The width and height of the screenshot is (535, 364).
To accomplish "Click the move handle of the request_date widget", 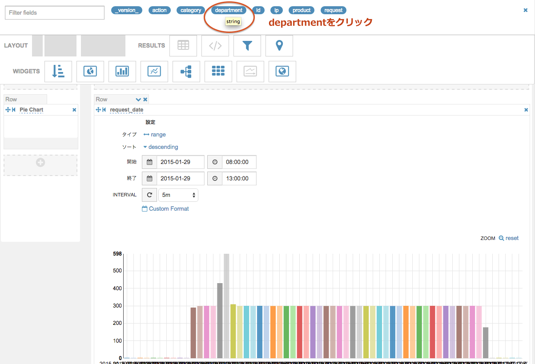I will [x=98, y=110].
